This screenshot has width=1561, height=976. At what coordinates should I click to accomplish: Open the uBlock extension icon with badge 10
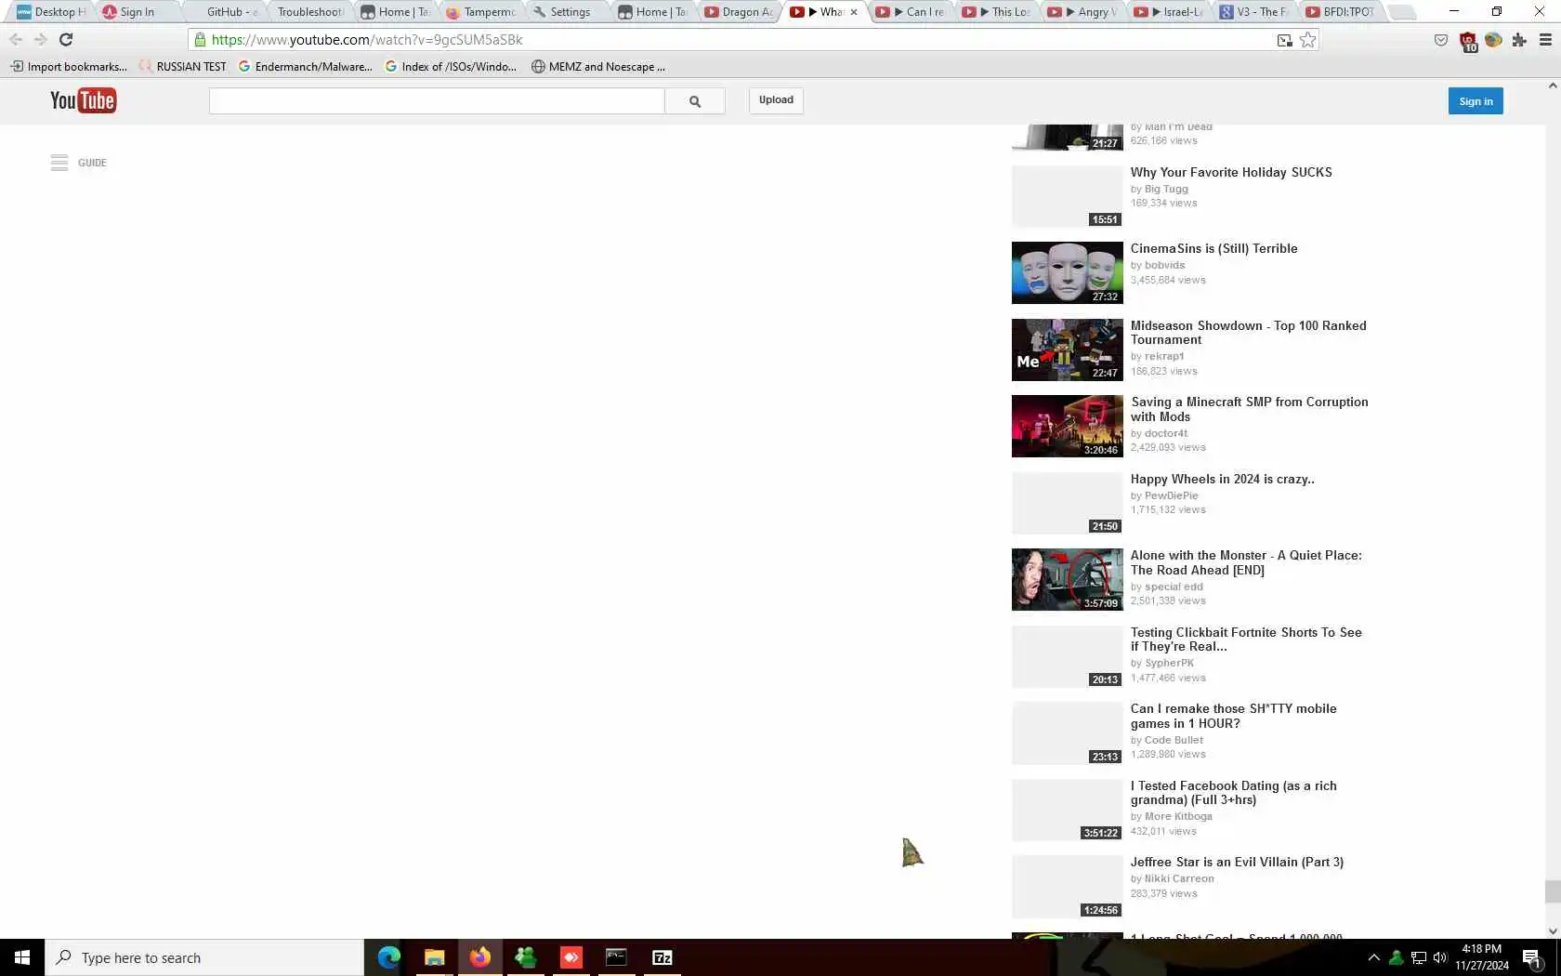[x=1468, y=41]
